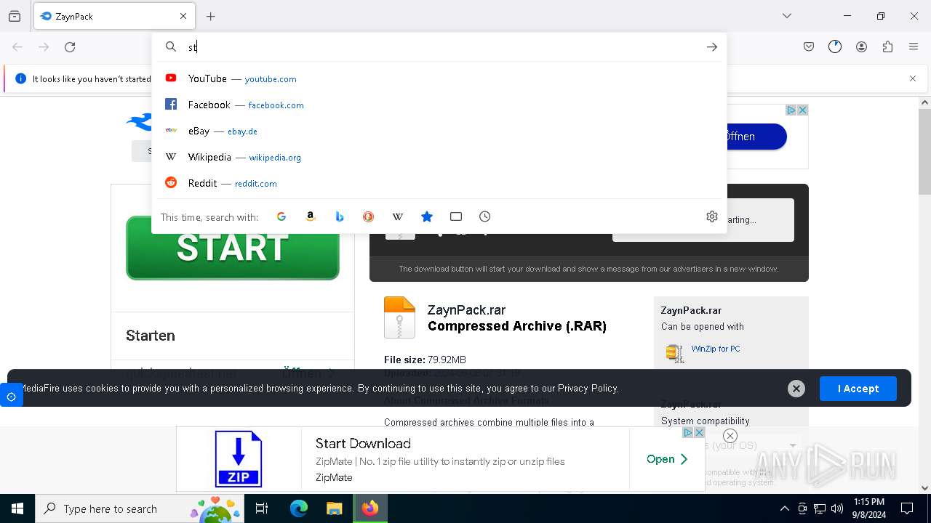Open the AdChoices icon on top ad

(x=791, y=110)
